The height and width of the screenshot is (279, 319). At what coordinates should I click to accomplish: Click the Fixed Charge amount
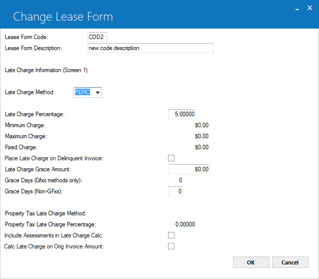[x=201, y=147]
